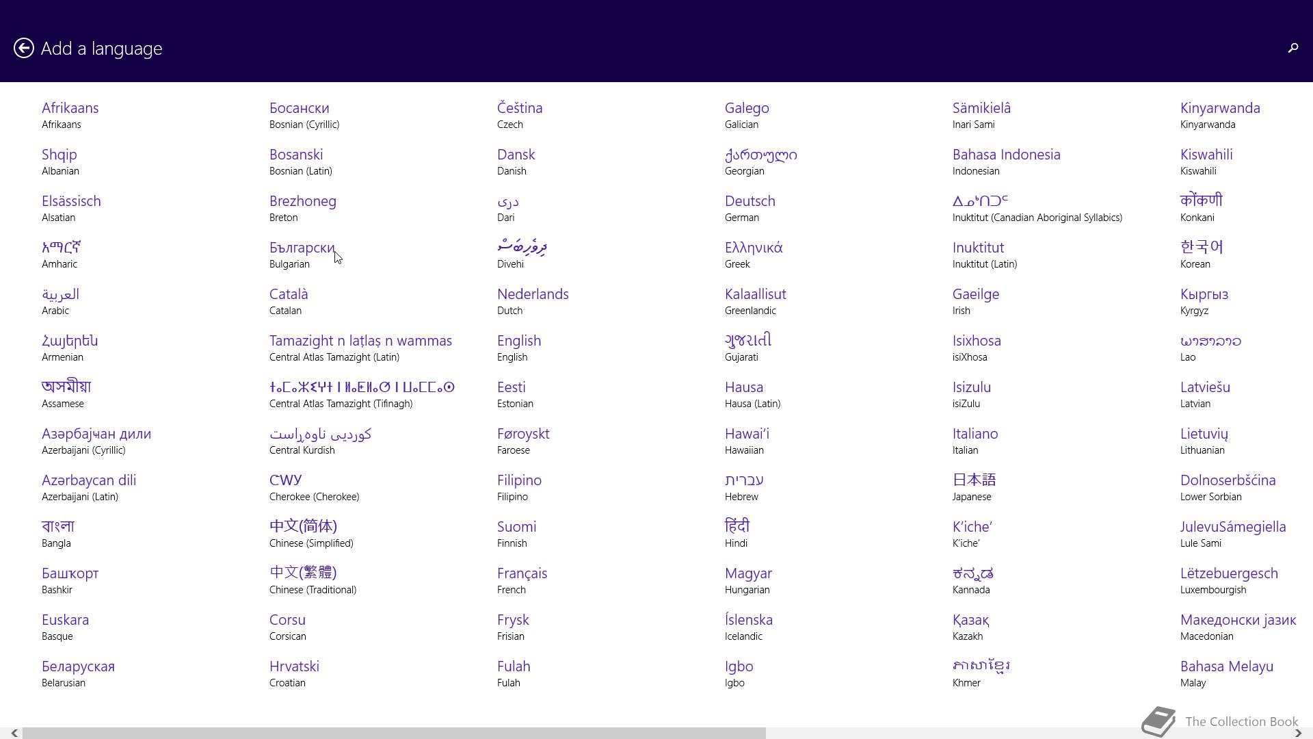This screenshot has width=1313, height=739.
Task: Pick Bangla language
Action: [58, 534]
